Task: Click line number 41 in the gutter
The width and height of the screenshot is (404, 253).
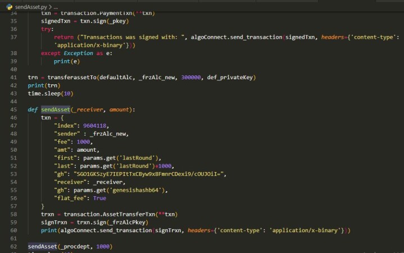Action: click(13, 78)
